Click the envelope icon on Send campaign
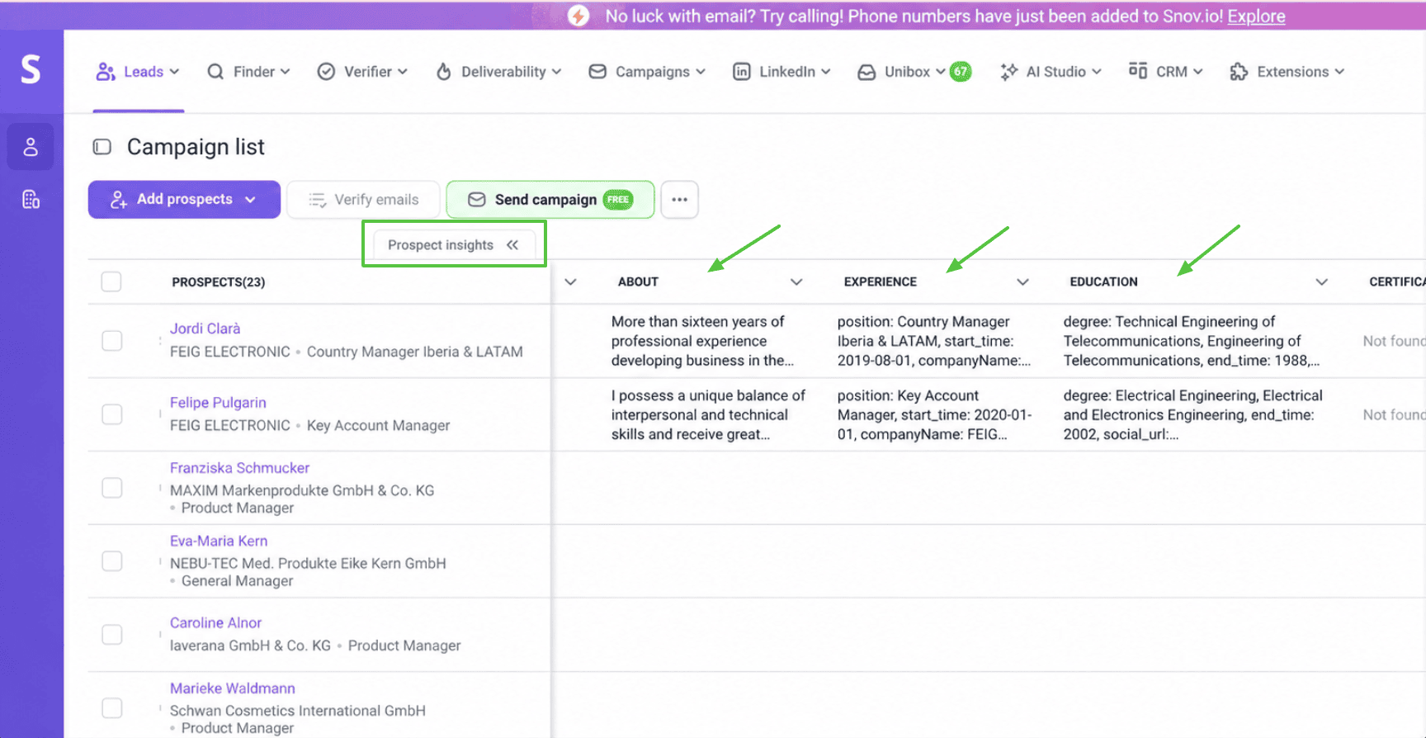The width and height of the screenshot is (1426, 738). [476, 200]
